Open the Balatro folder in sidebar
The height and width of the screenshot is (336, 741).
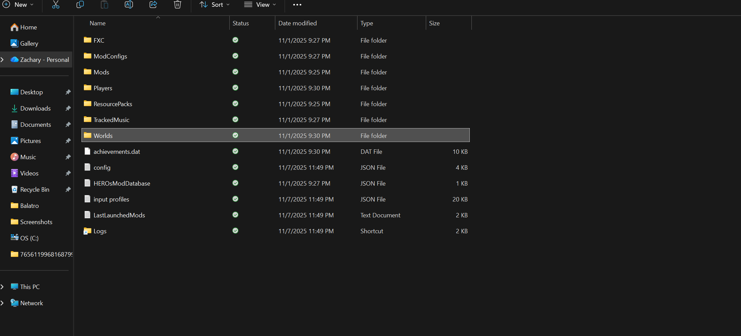pyautogui.click(x=29, y=206)
